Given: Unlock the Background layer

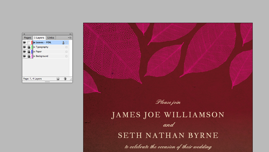Looking at the screenshot, I should 29,56.
